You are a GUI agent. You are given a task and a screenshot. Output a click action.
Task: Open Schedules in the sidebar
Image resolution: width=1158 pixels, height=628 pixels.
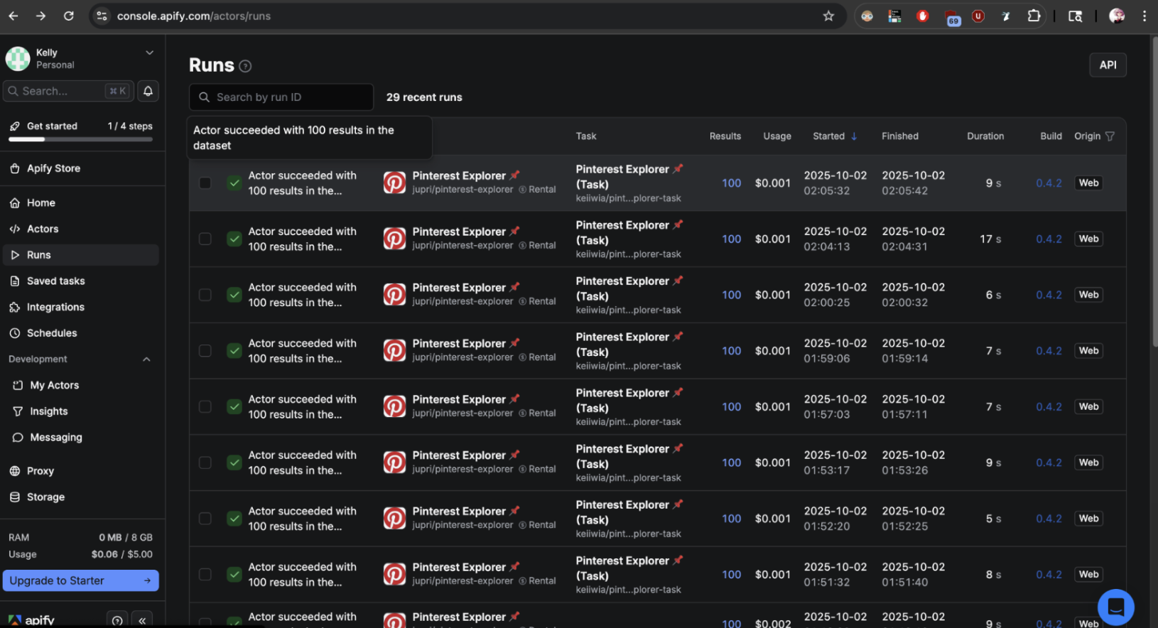click(82, 332)
